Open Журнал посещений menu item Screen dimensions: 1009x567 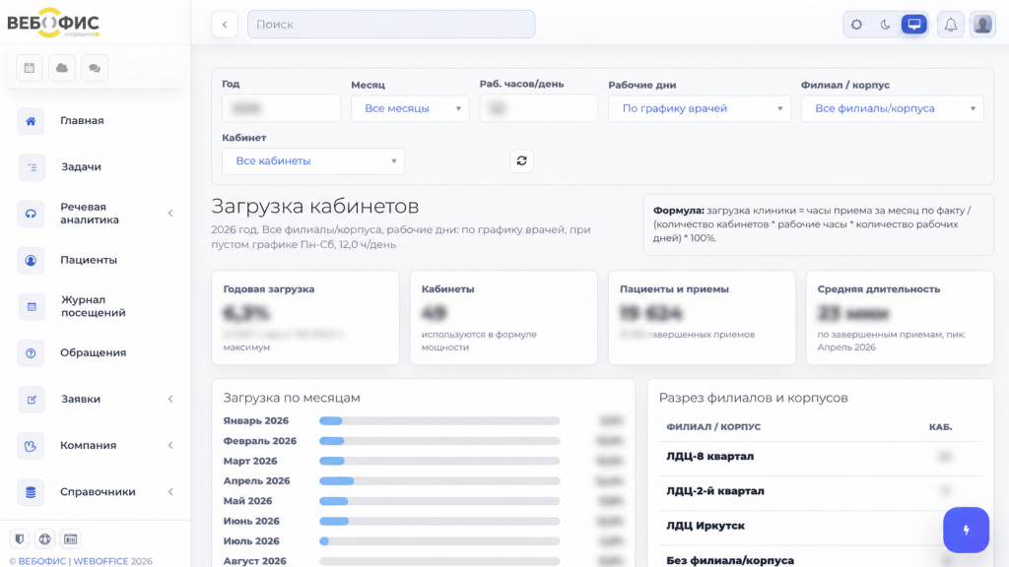pyautogui.click(x=96, y=307)
